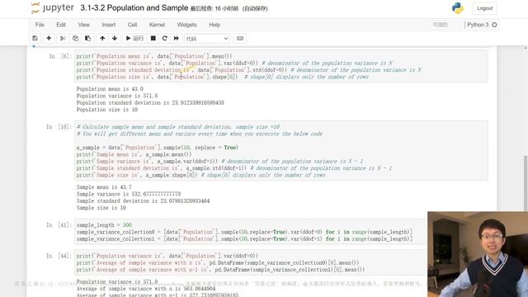Viewport: 528px width, 297px height.
Task: Open the File menu
Action: 40,25
